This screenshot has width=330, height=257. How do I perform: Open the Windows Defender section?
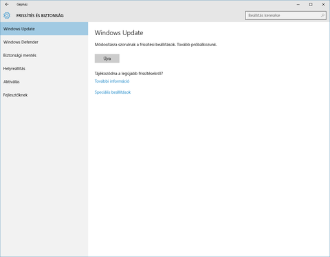point(44,42)
